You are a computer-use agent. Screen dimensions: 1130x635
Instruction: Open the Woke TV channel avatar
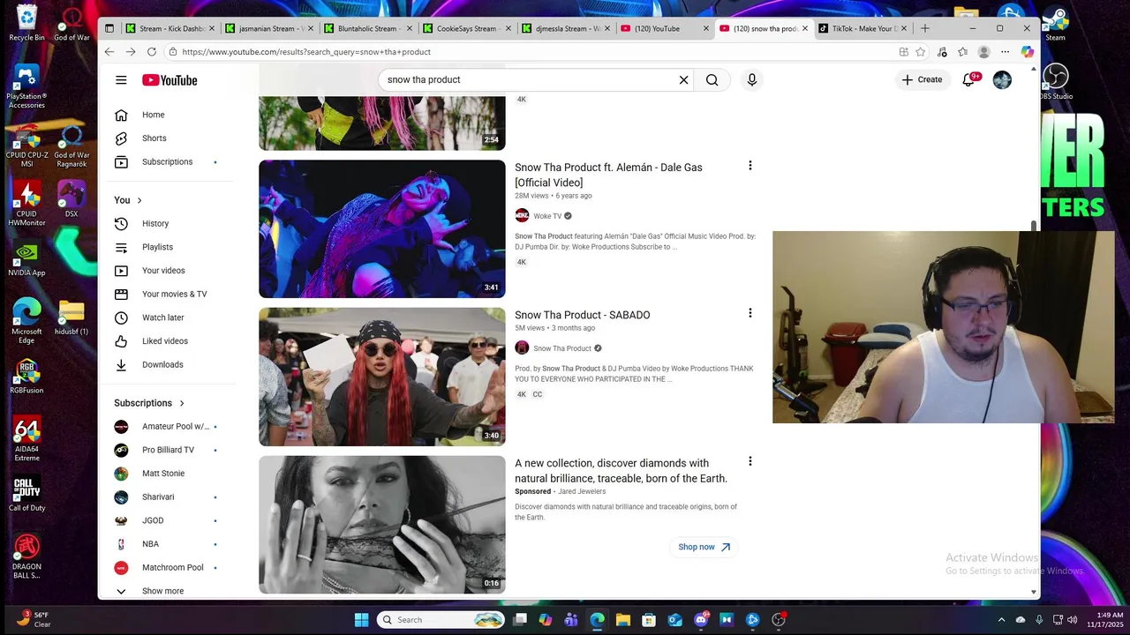522,216
